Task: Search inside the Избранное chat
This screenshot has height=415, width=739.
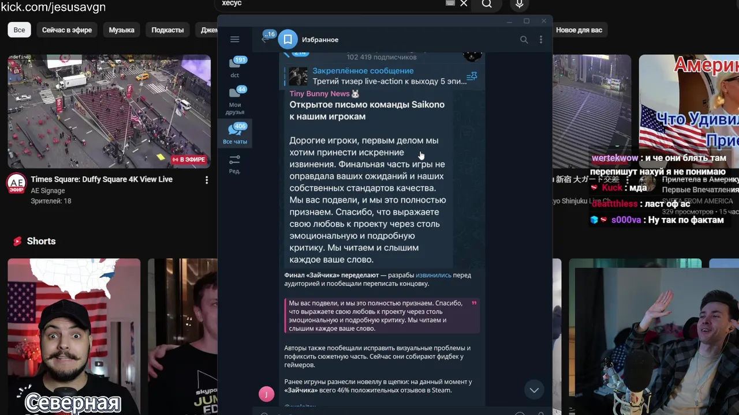Action: [524, 39]
